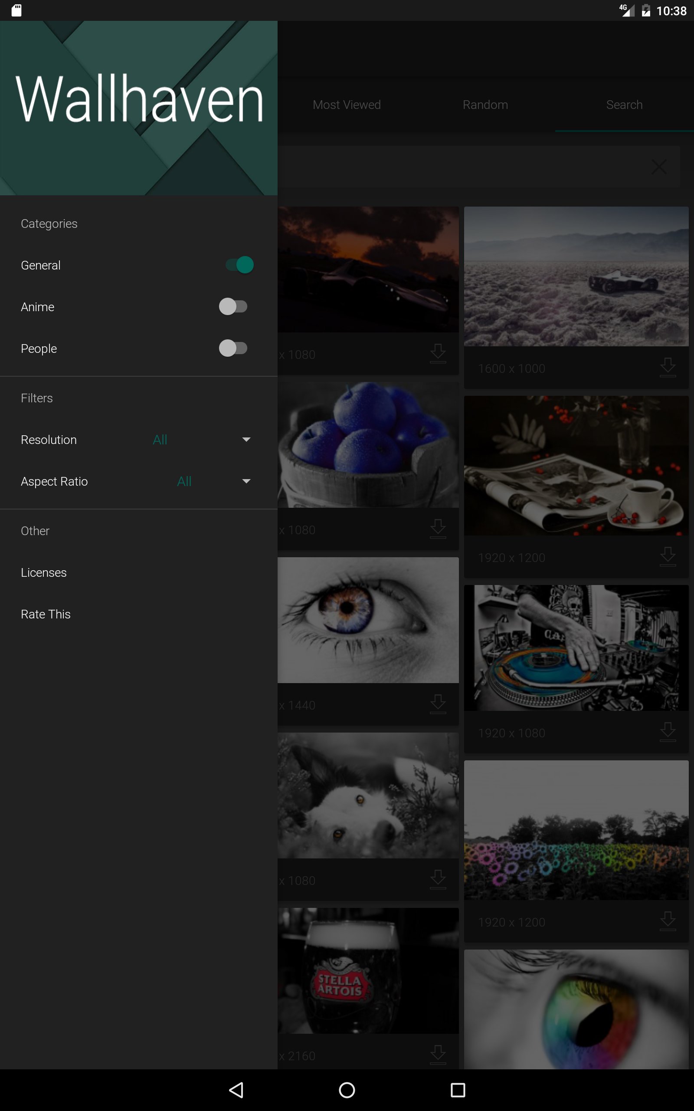Download the eye close-up wallpaper
The image size is (694, 1111).
438,704
